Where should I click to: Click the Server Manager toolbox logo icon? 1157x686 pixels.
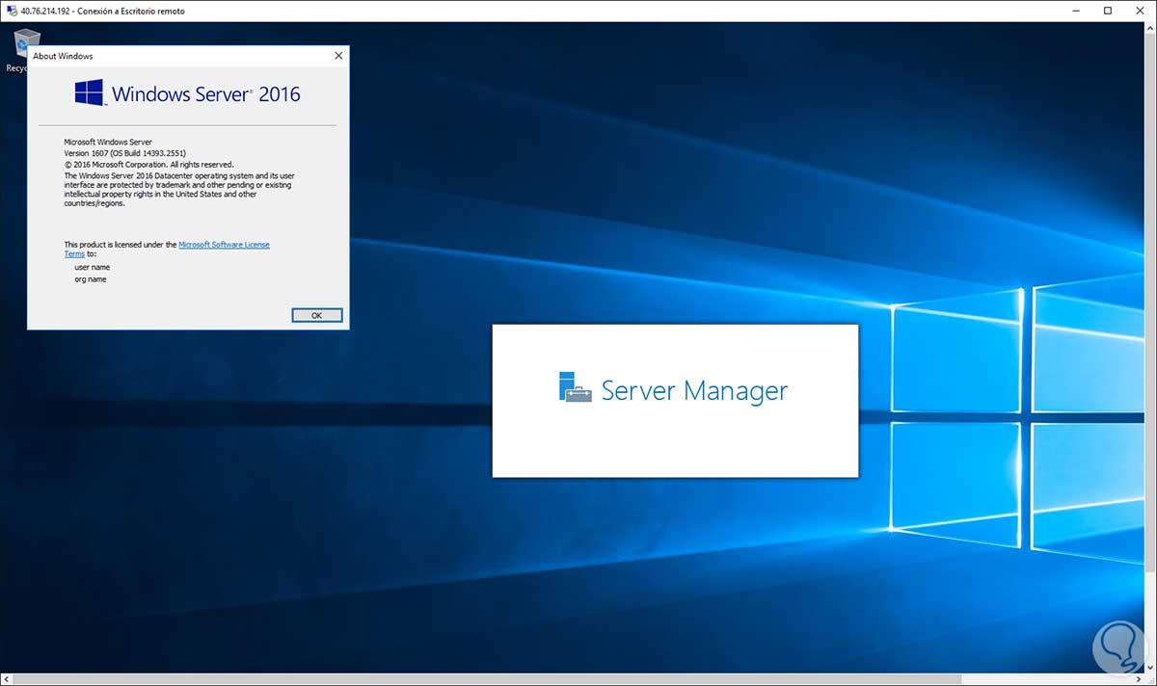pos(575,386)
